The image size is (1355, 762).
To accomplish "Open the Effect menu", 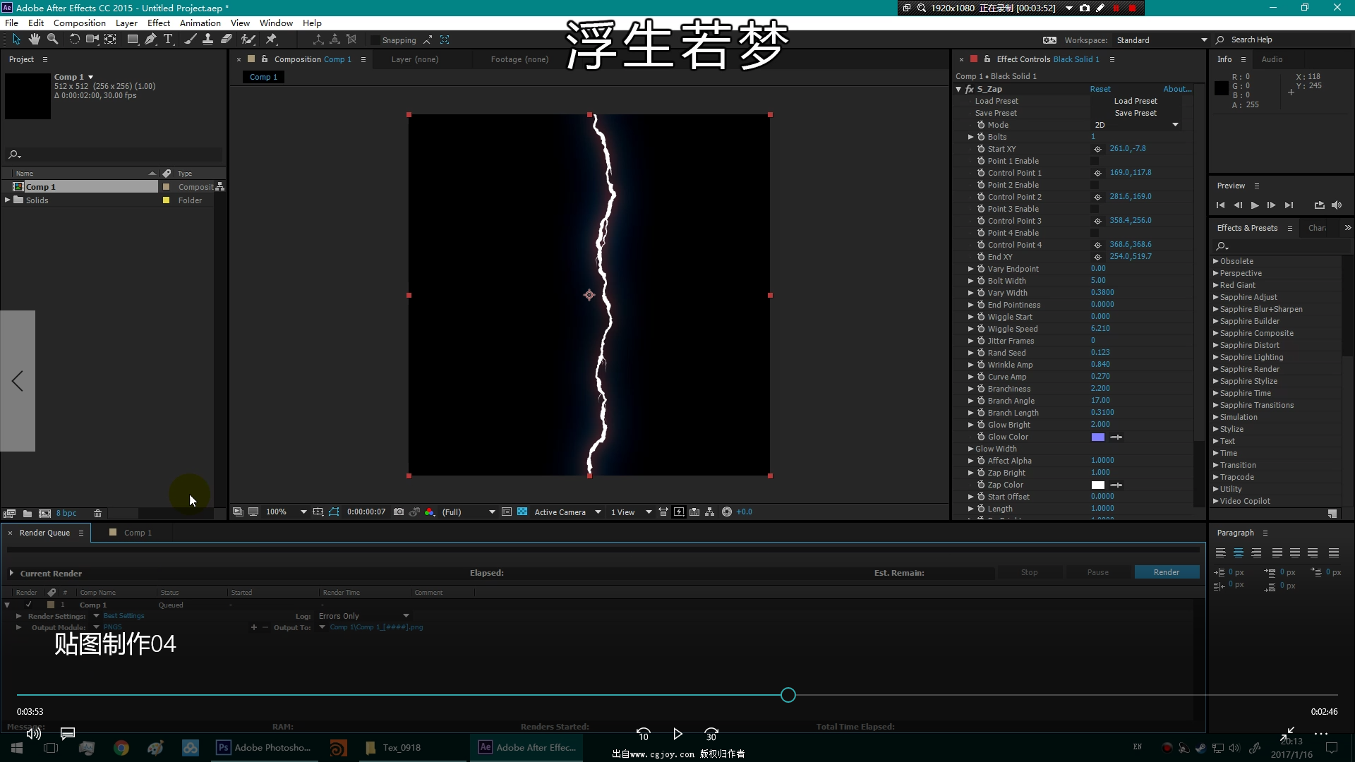I will click(159, 23).
